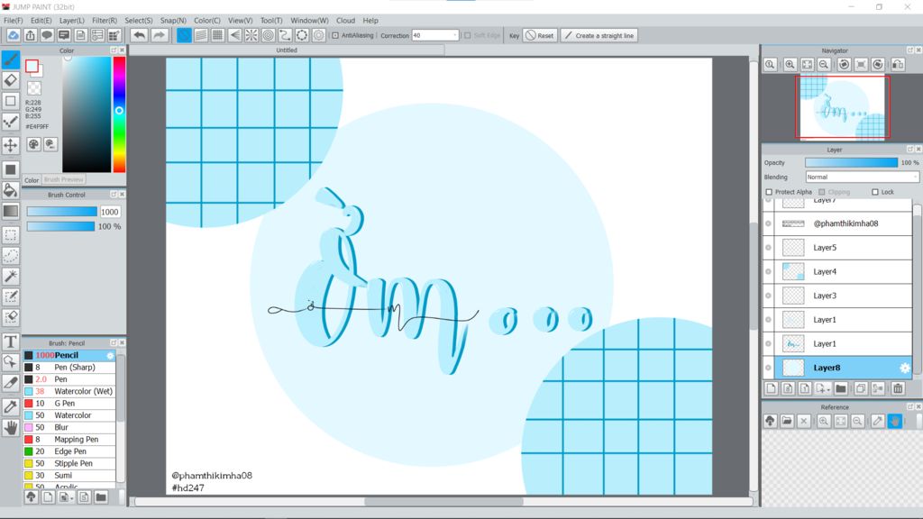923x519 pixels.
Task: Enable the layer Lock checkbox
Action: [x=874, y=192]
